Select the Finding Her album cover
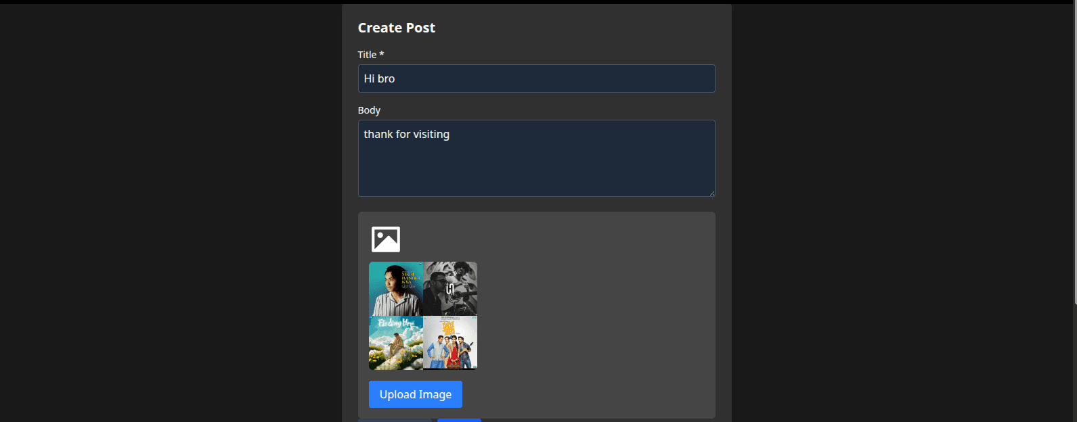1077x422 pixels. pos(396,343)
